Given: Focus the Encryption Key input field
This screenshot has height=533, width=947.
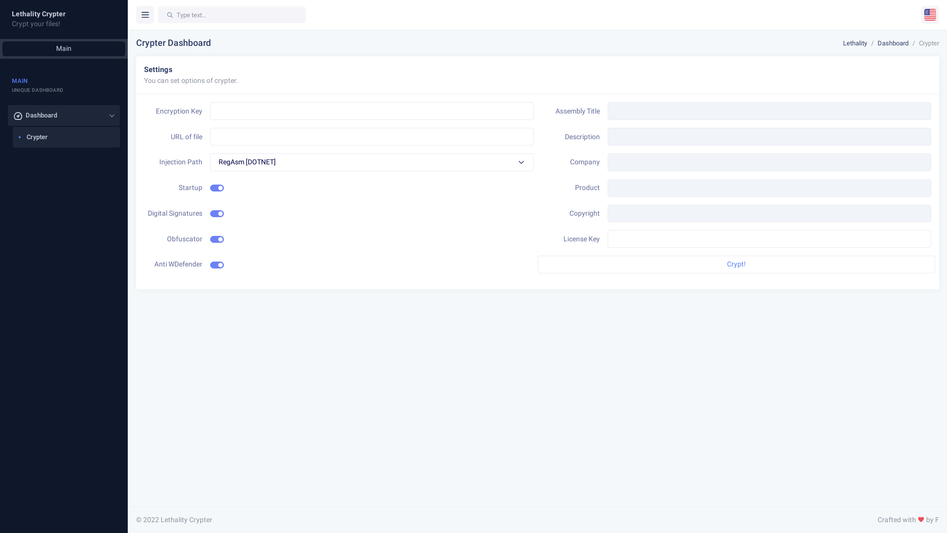Looking at the screenshot, I should 371,111.
